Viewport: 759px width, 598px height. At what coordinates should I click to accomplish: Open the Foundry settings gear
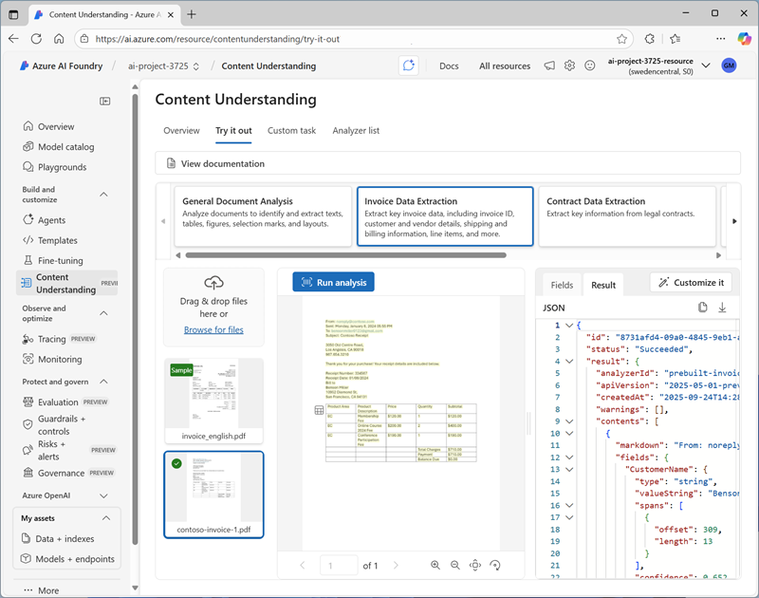coord(569,66)
